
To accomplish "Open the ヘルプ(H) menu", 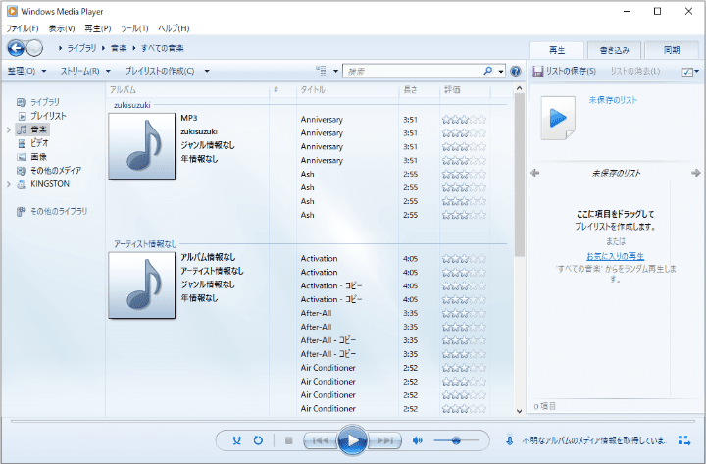I will tap(174, 28).
